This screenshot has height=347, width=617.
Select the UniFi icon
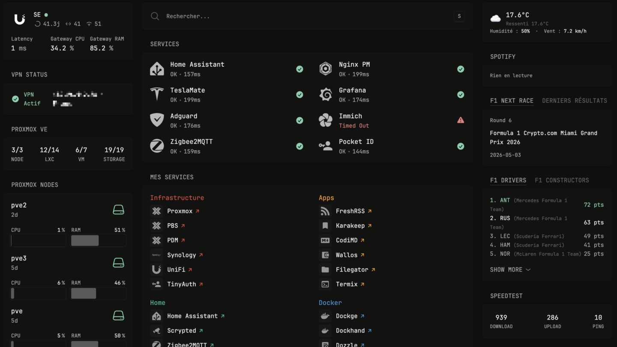pos(157,269)
